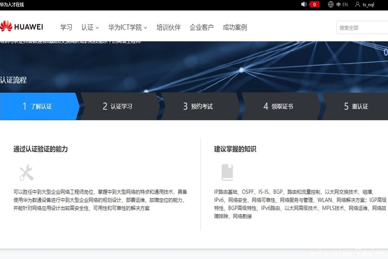
Task: Open the ts_nql account link
Action: point(369,4)
